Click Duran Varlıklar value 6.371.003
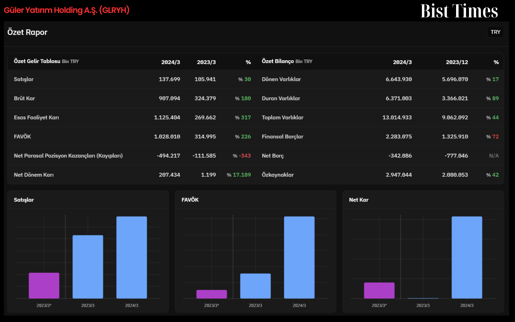 (399, 98)
